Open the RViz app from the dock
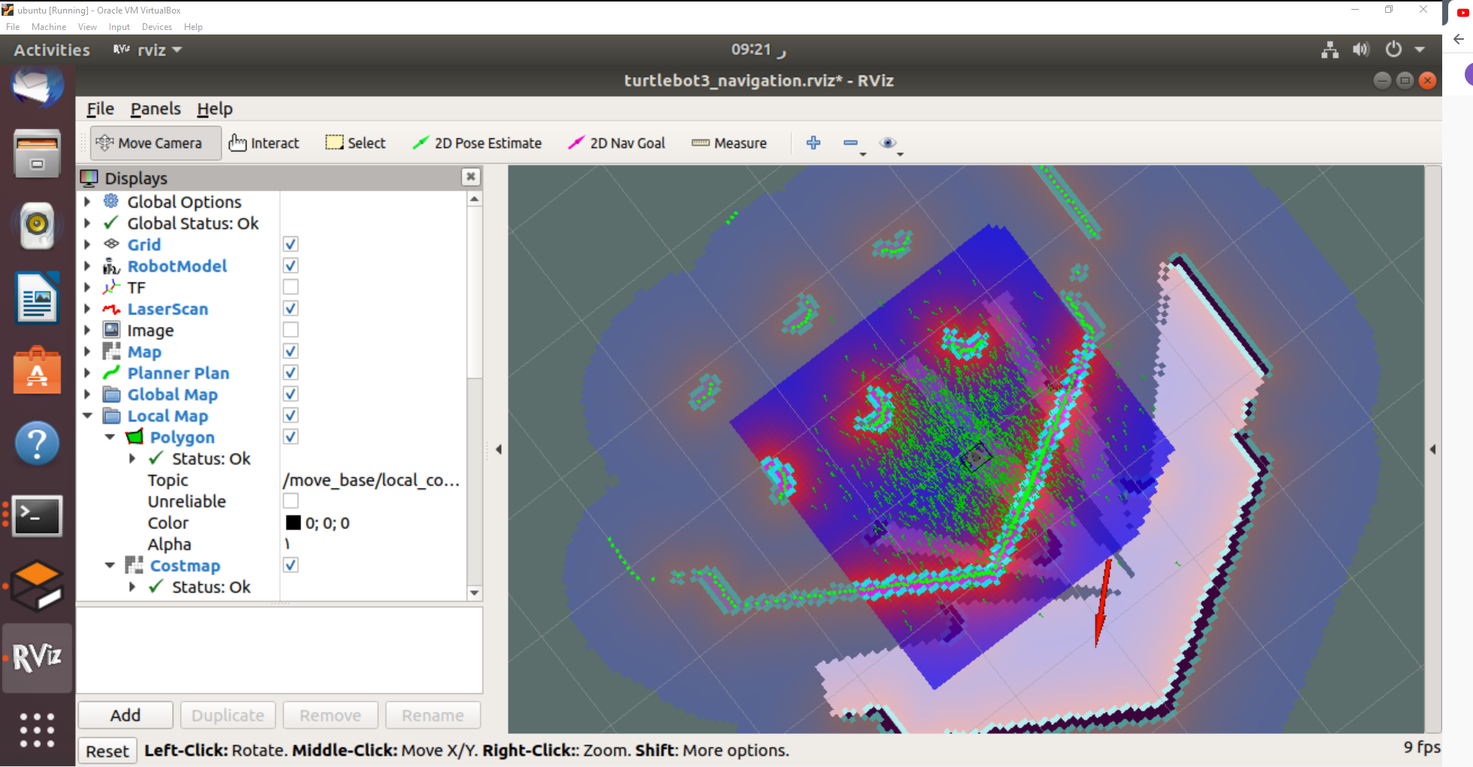Image resolution: width=1473 pixels, height=767 pixels. [36, 657]
